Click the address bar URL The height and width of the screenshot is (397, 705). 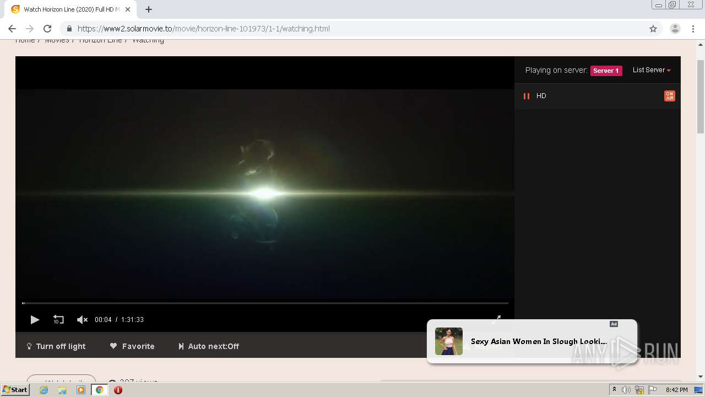click(x=204, y=29)
